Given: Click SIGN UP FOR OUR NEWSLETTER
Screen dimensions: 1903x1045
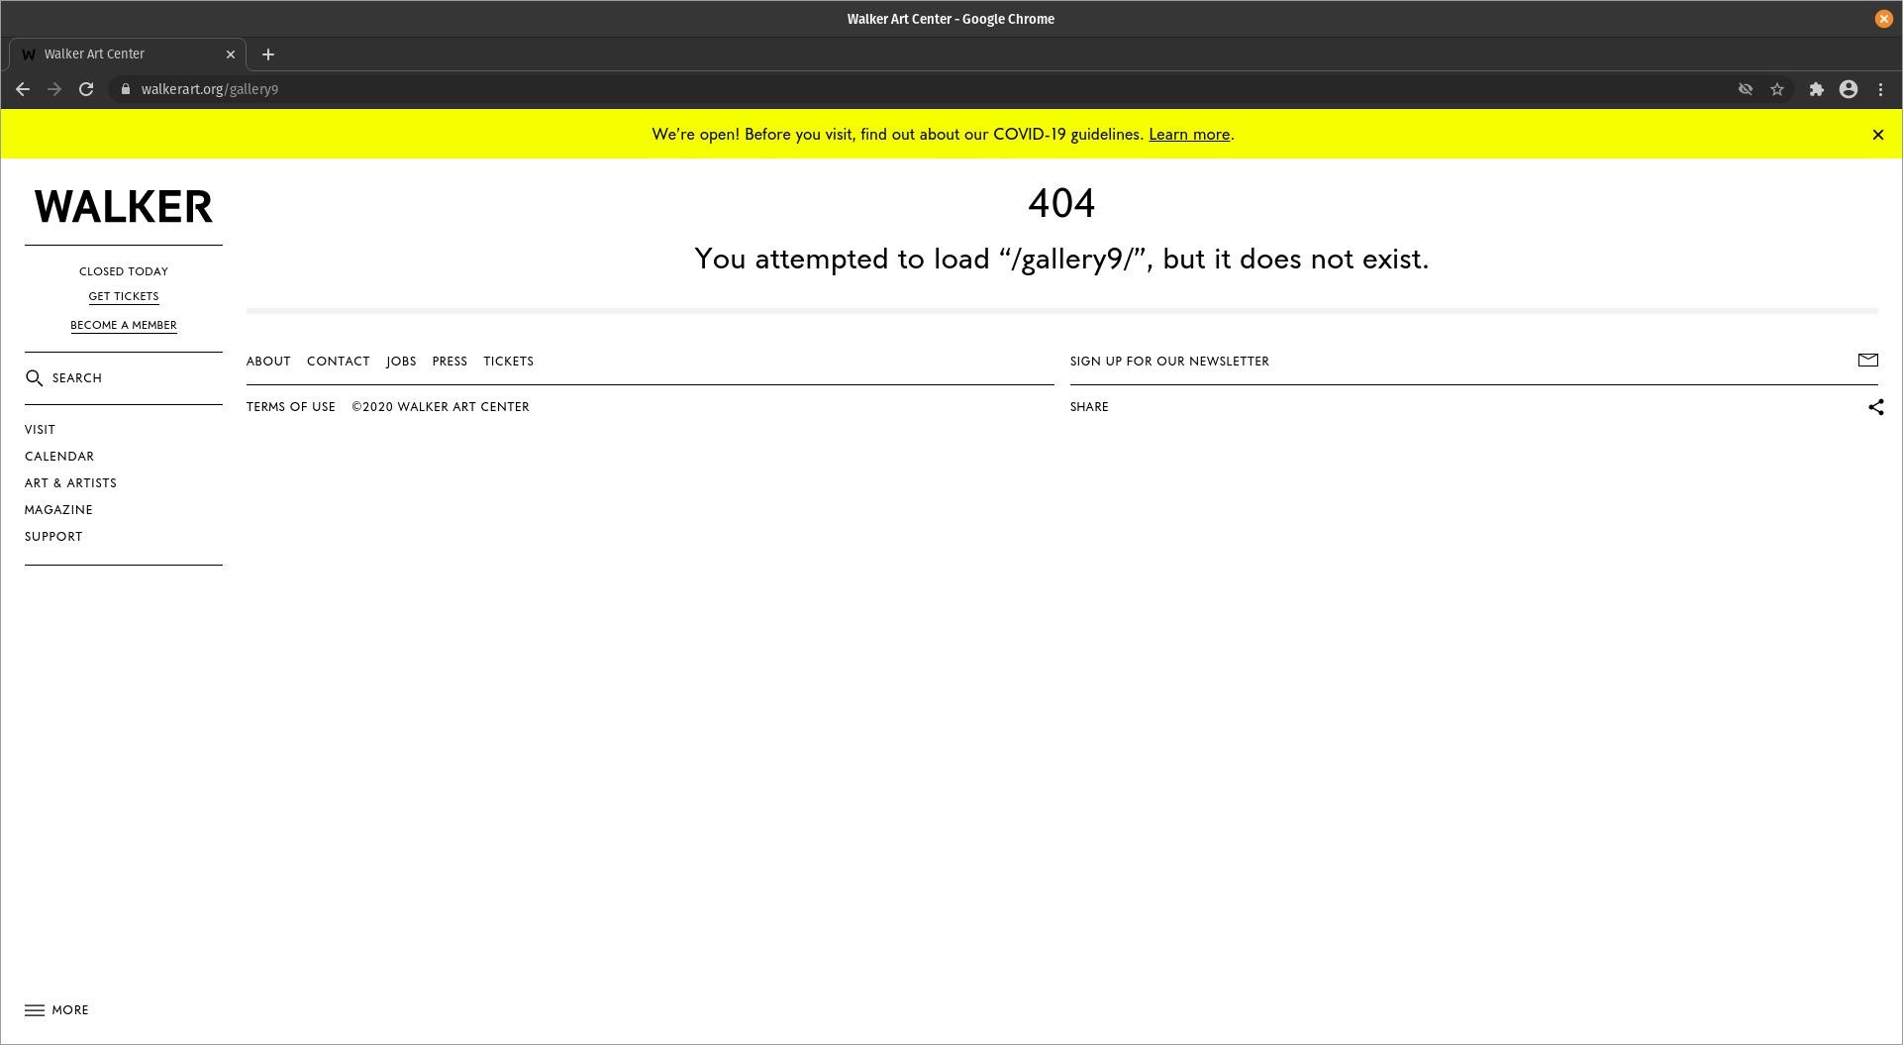Looking at the screenshot, I should [x=1169, y=362].
